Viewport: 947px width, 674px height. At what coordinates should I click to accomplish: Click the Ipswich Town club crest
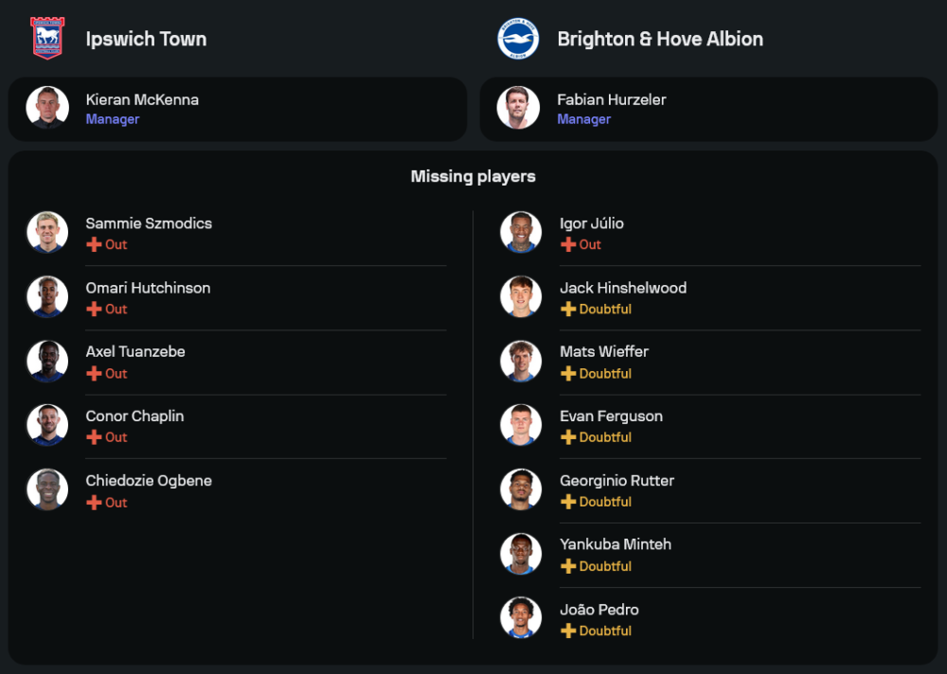[x=46, y=38]
